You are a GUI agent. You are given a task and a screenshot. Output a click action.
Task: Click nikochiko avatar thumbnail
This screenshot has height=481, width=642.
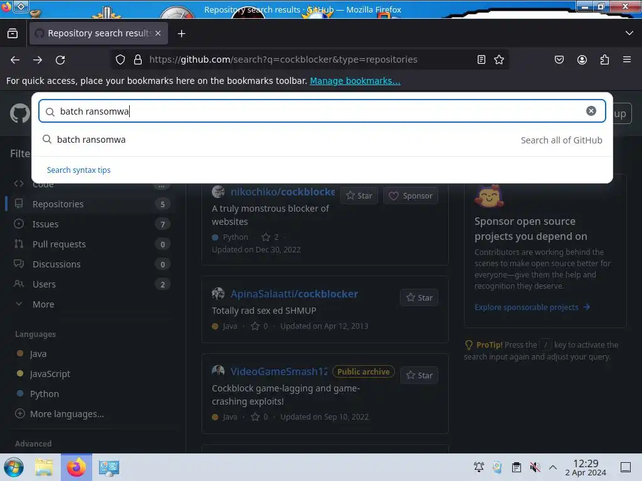tap(218, 192)
